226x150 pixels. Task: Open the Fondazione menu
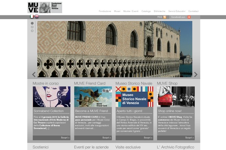(x=105, y=11)
